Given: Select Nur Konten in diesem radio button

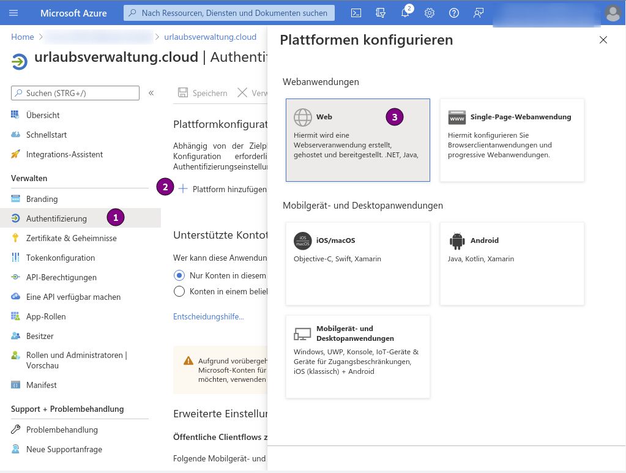Looking at the screenshot, I should [x=179, y=275].
